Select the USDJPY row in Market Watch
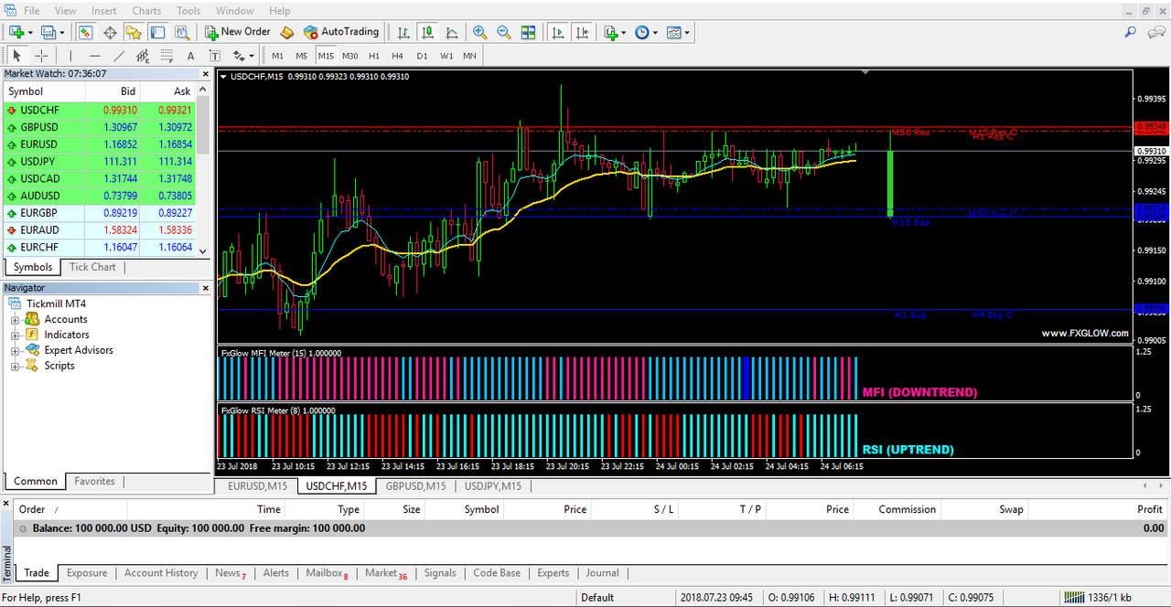 pos(101,162)
